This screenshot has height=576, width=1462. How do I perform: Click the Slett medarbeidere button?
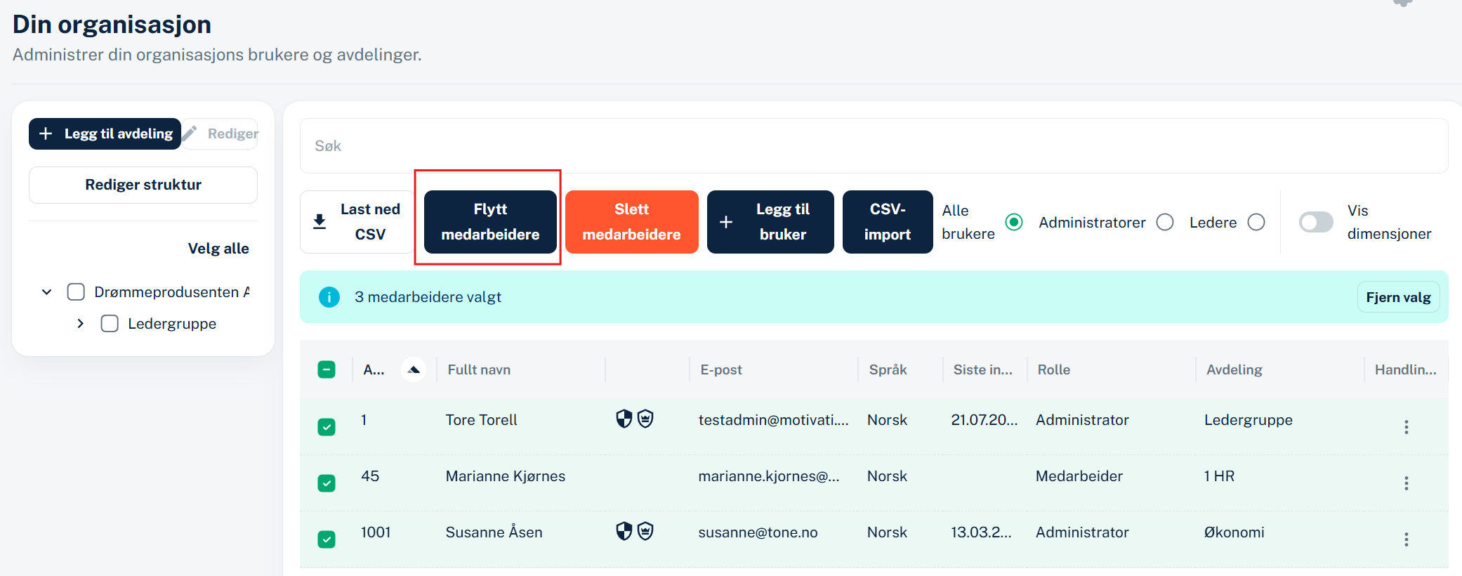[x=632, y=222]
